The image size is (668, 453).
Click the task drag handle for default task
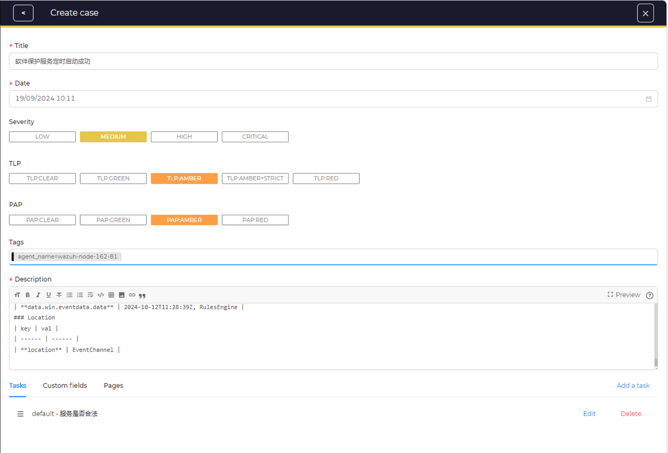tap(20, 414)
